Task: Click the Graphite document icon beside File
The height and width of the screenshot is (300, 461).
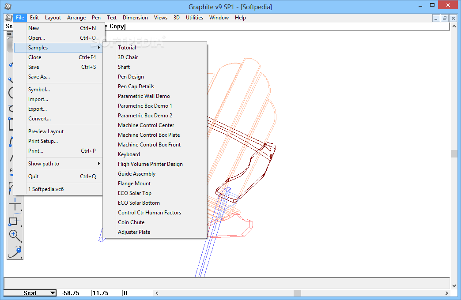Action: click(x=8, y=18)
